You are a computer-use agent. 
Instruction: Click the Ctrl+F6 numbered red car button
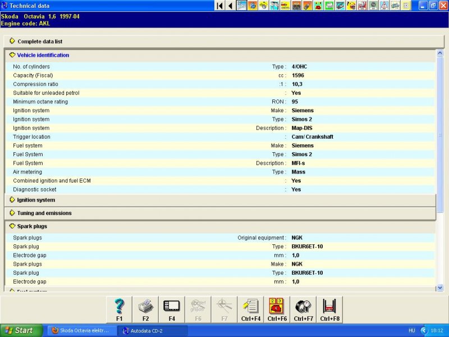pos(277,309)
